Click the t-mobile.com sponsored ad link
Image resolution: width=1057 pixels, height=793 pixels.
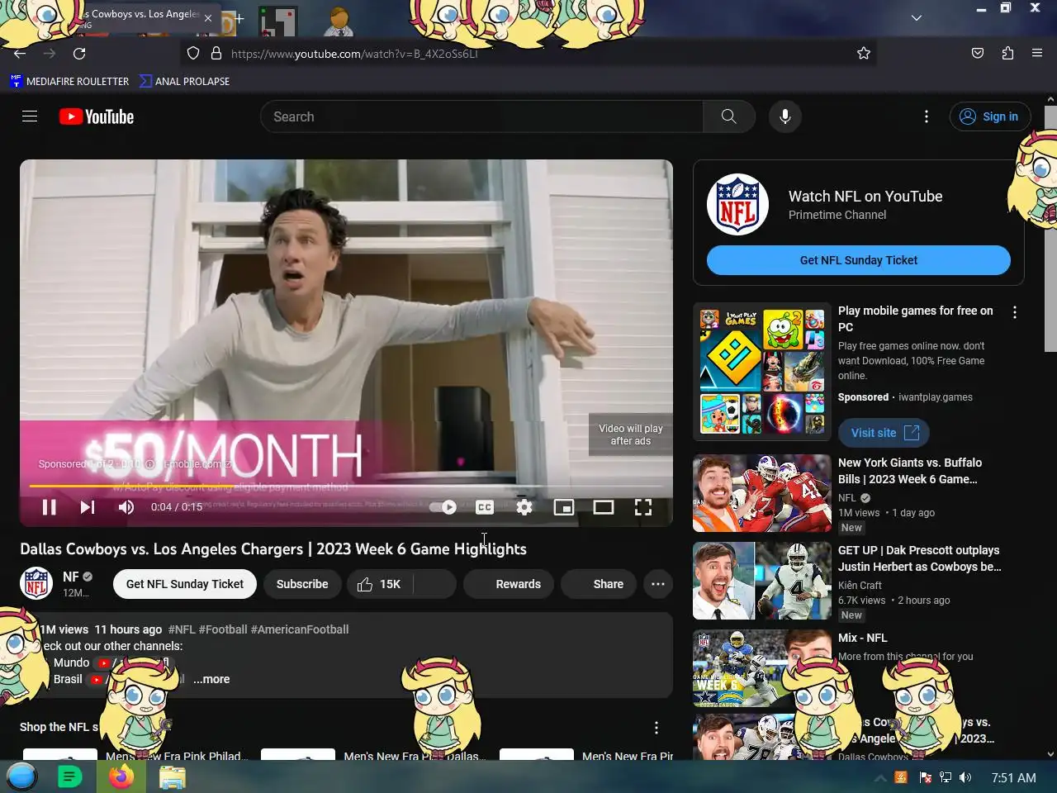[197, 464]
